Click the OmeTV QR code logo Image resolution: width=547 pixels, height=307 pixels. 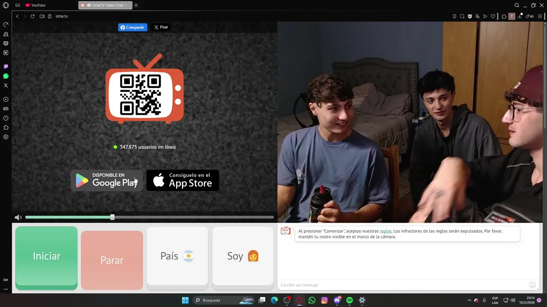pos(145,89)
